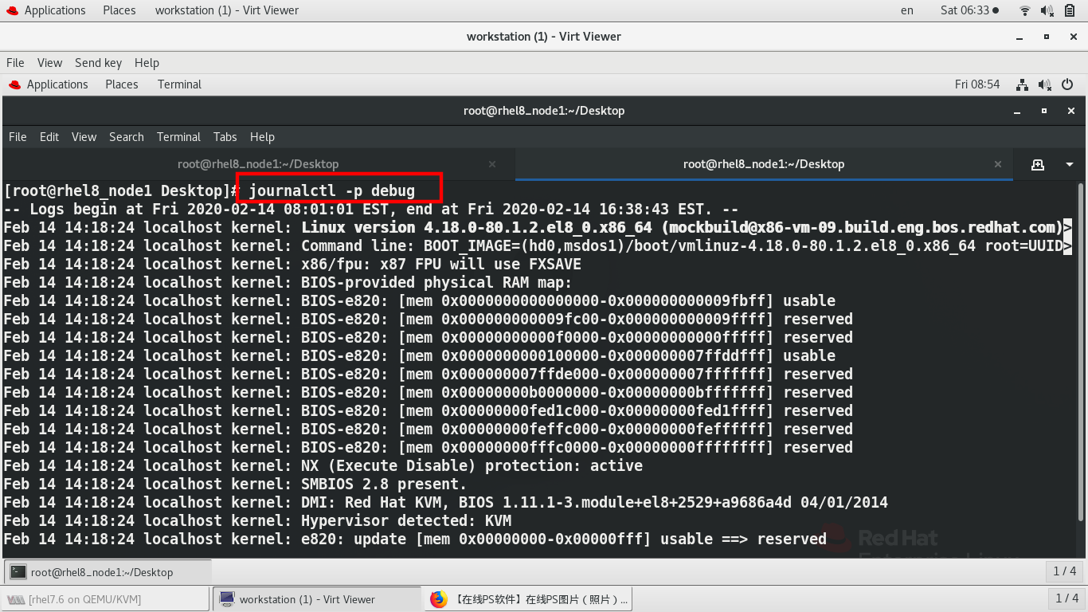Minimize the Virt Viewer window
The height and width of the screenshot is (612, 1088).
tap(1020, 37)
